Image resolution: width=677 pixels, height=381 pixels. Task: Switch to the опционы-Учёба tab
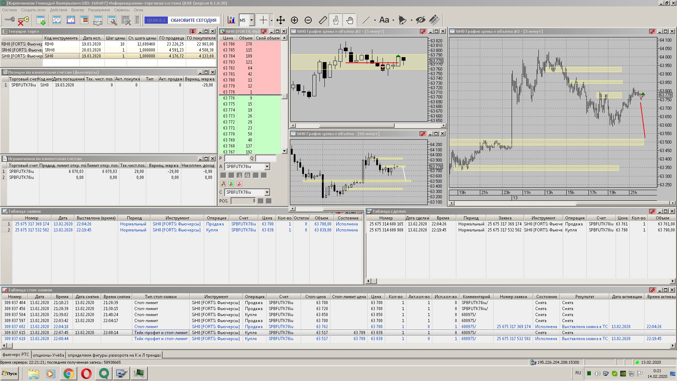coord(48,355)
